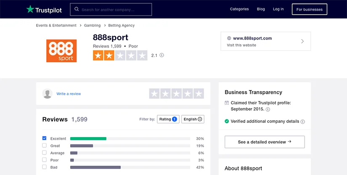Click the About 888sport heading
This screenshot has height=175, width=347.
[243, 168]
